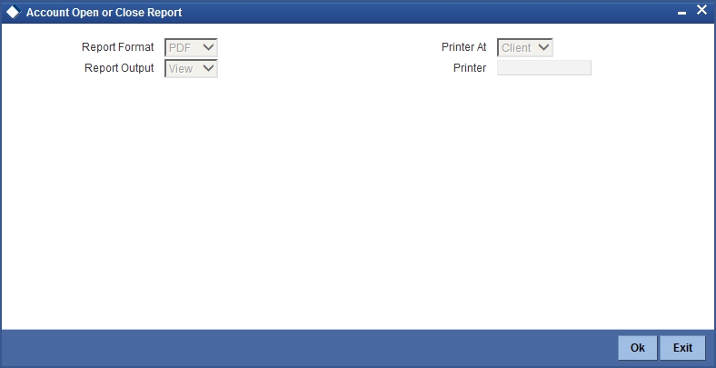Click the "Report Format" label
This screenshot has width=716, height=368.
pyautogui.click(x=118, y=47)
